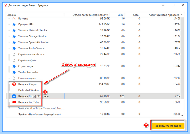Screen dimensions: 190x134
Task: Click the page icon beside Страница смартбокса
Action: pos(14,54)
